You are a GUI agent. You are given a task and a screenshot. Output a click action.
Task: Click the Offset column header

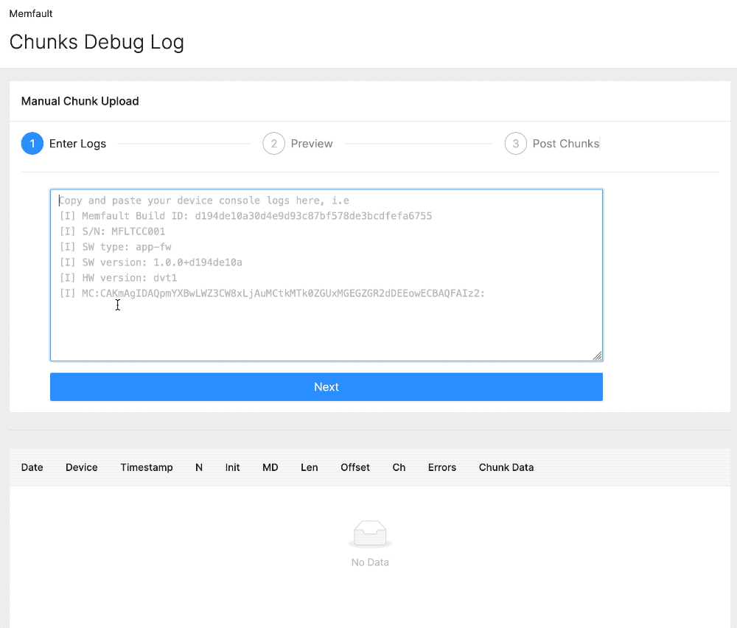click(x=355, y=467)
